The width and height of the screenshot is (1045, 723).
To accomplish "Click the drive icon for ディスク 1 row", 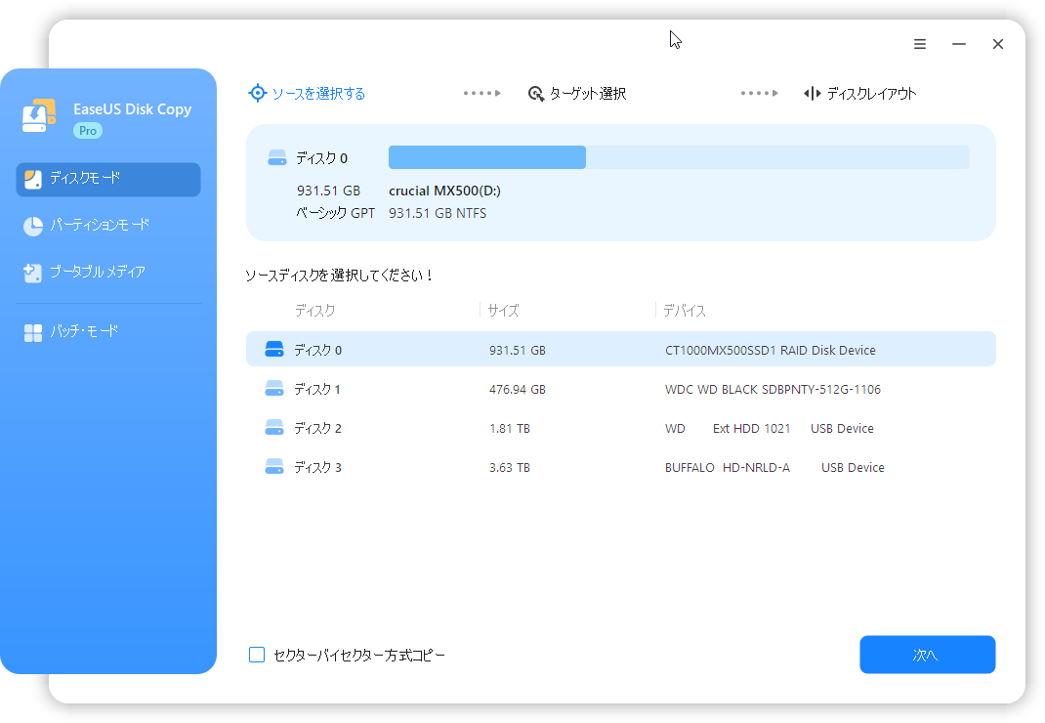I will coord(273,388).
